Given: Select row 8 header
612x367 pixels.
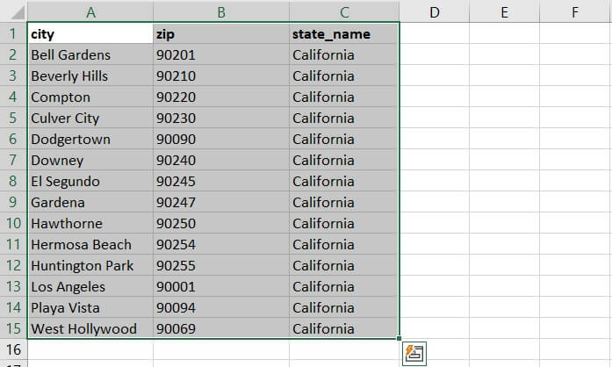Looking at the screenshot, I should (x=13, y=181).
